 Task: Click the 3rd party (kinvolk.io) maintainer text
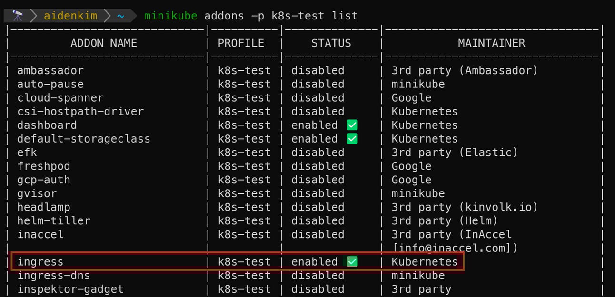pos(465,207)
